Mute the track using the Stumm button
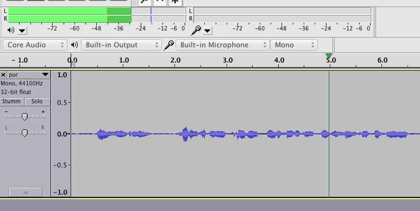The image size is (420, 211). point(12,101)
